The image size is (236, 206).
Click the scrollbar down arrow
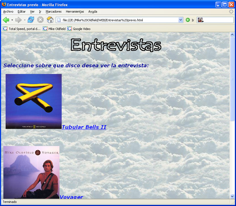tap(232, 196)
